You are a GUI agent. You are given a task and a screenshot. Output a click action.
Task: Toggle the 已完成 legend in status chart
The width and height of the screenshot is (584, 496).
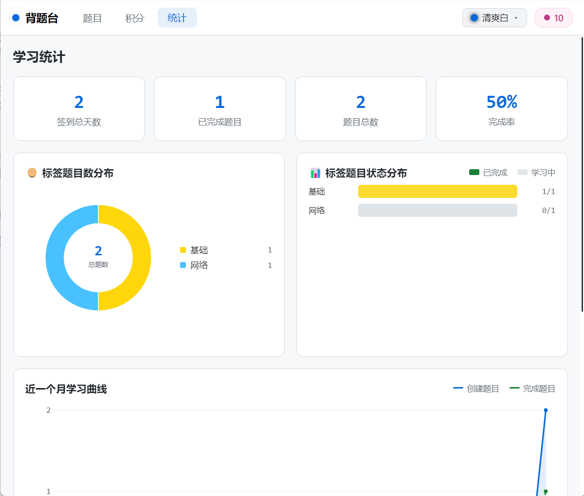488,173
